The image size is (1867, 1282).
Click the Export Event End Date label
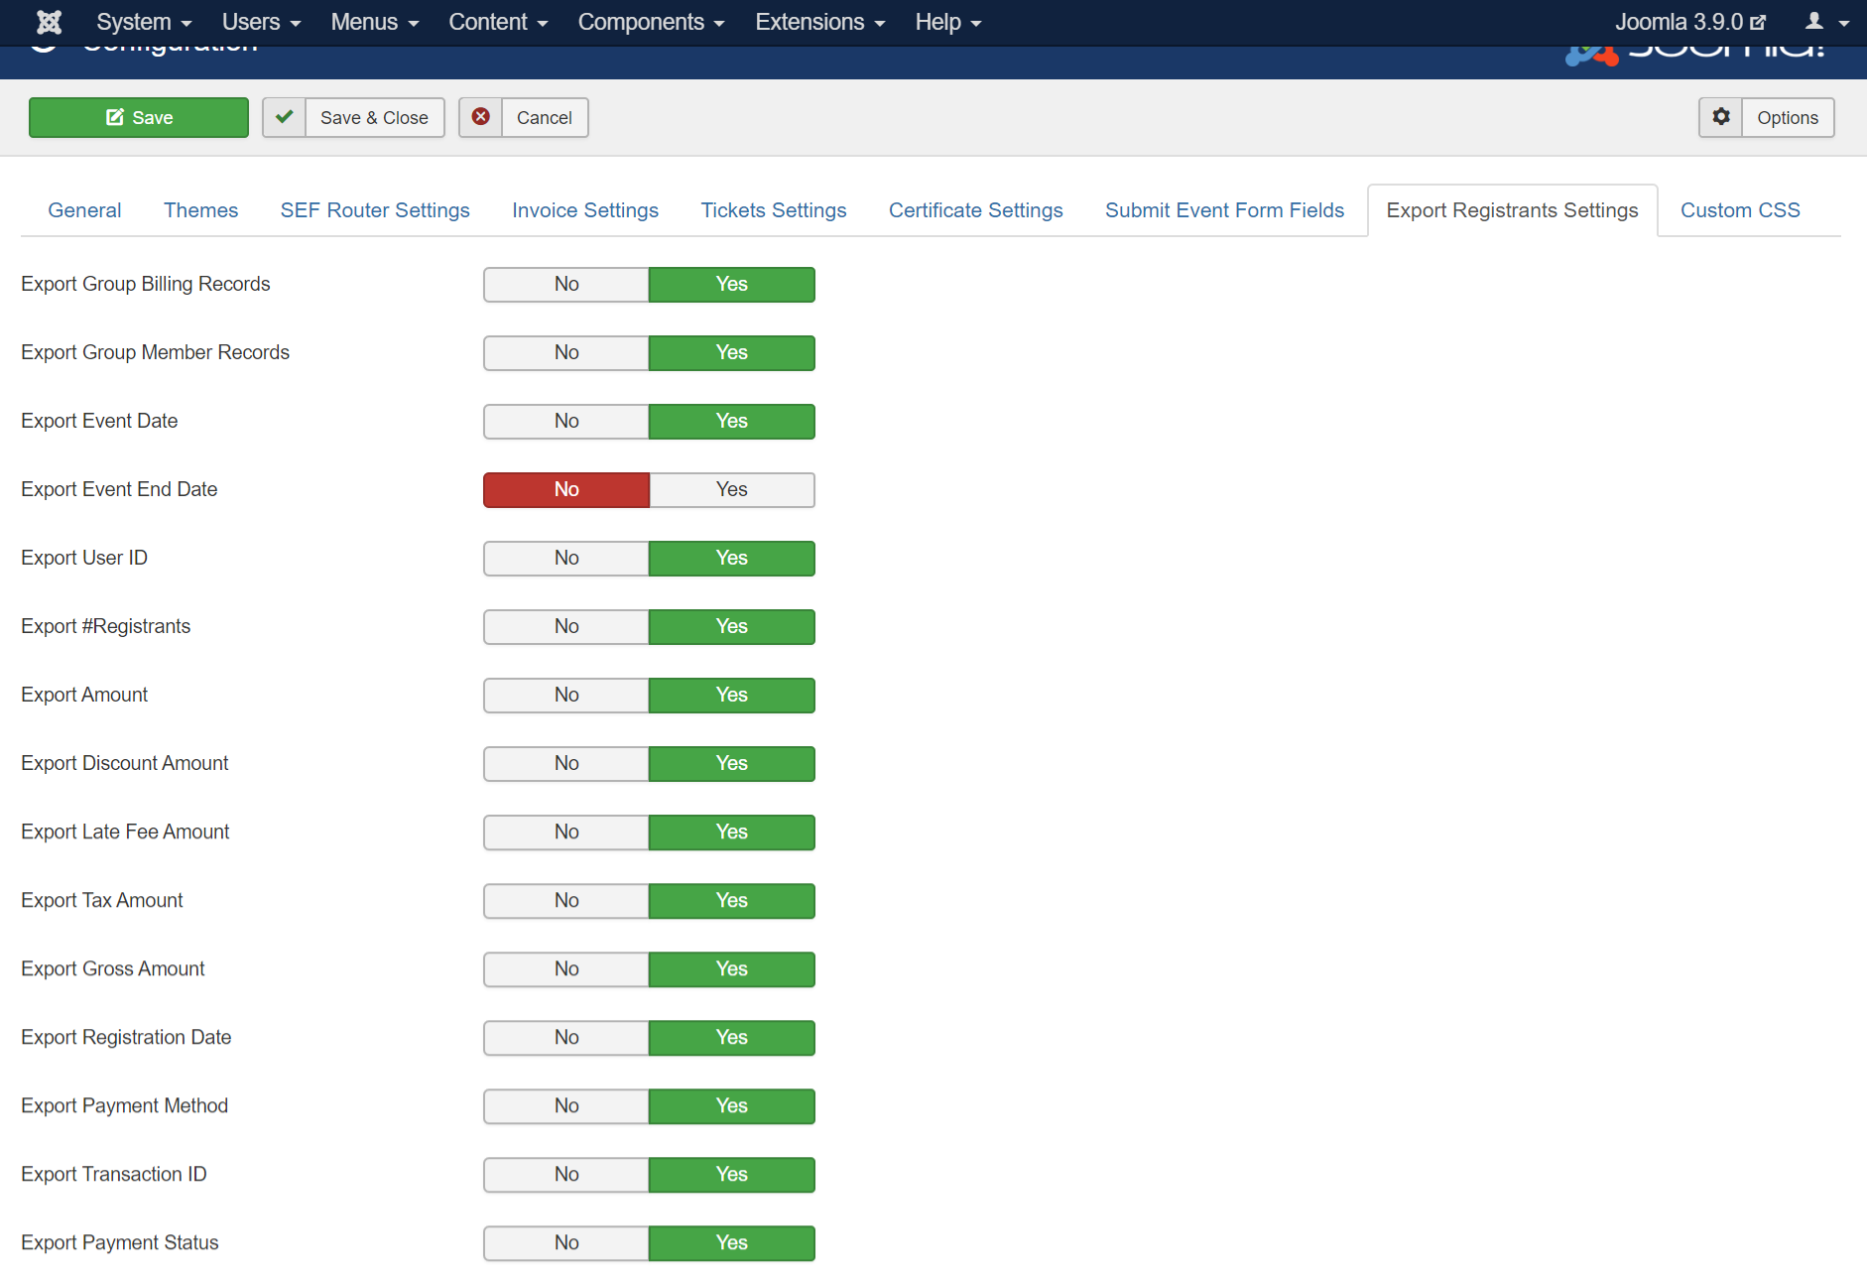pyautogui.click(x=119, y=489)
